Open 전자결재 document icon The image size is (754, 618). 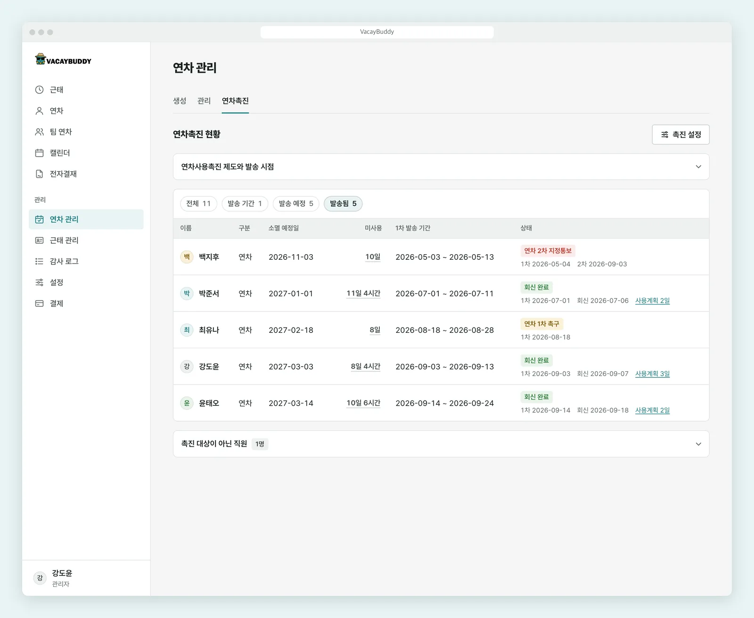40,174
